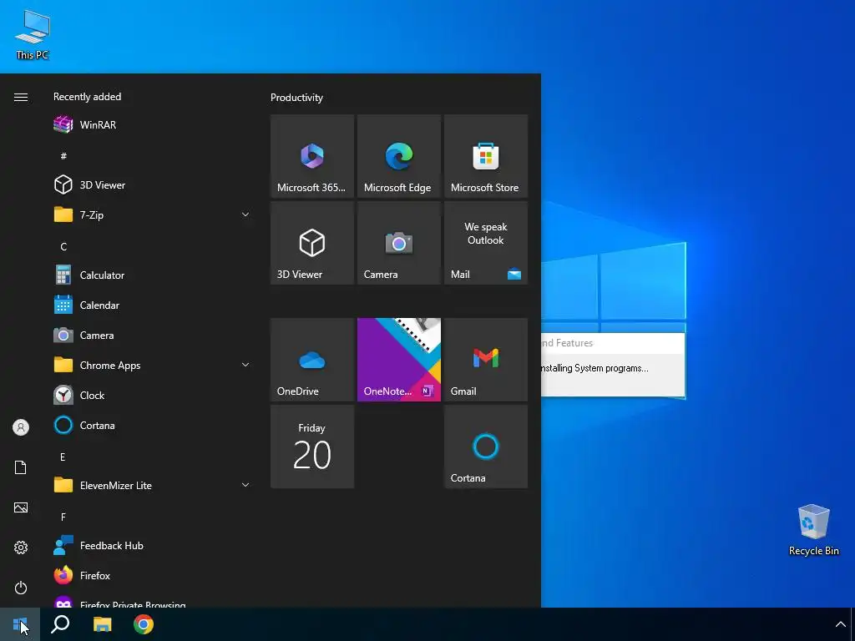
Task: Open the Cortana tile
Action: (x=486, y=447)
